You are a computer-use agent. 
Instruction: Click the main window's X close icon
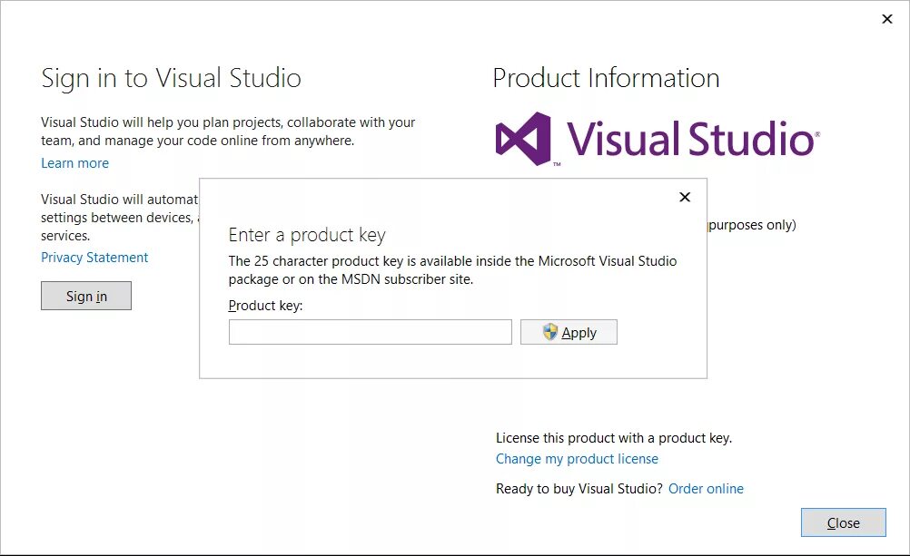(x=887, y=19)
